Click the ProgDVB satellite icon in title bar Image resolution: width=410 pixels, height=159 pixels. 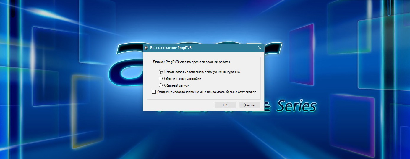[x=146, y=48]
